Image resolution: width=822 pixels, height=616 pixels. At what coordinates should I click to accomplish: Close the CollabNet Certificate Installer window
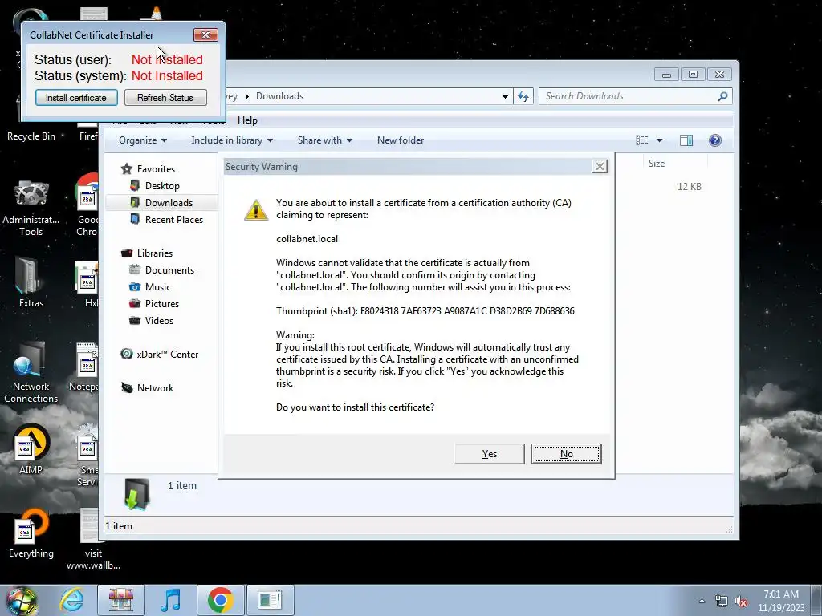tap(205, 34)
